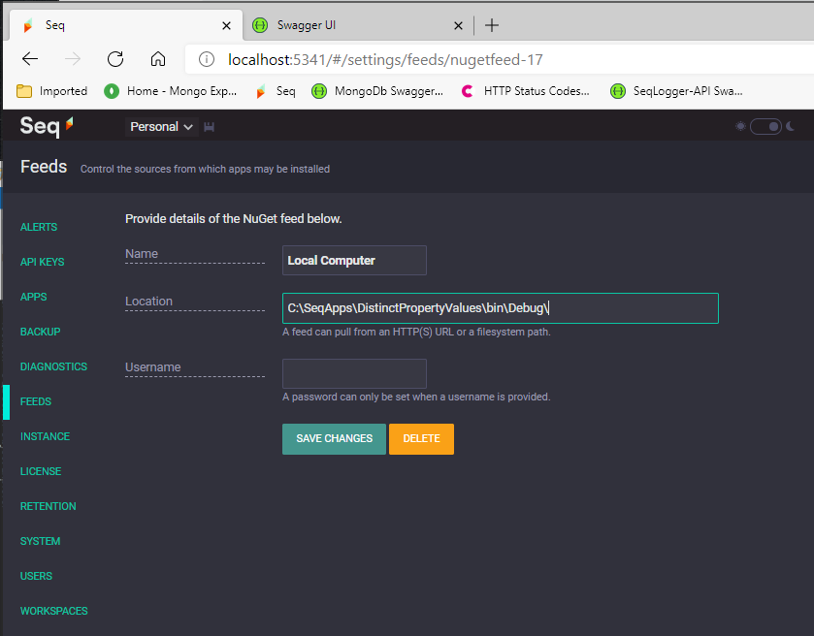Click the Name field containing Local Computer
Viewport: 814px width, 636px height.
[x=354, y=261]
